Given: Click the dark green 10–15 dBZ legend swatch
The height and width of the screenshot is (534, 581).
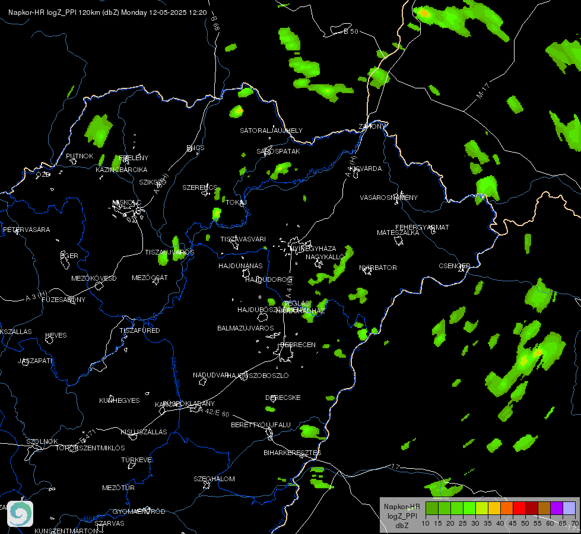Looking at the screenshot, I should [x=432, y=508].
